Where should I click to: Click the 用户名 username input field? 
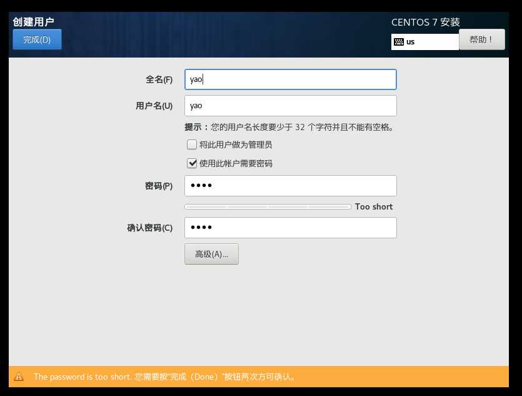290,105
